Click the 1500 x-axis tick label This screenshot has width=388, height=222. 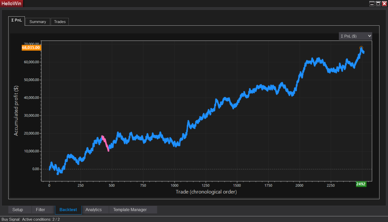237,185
